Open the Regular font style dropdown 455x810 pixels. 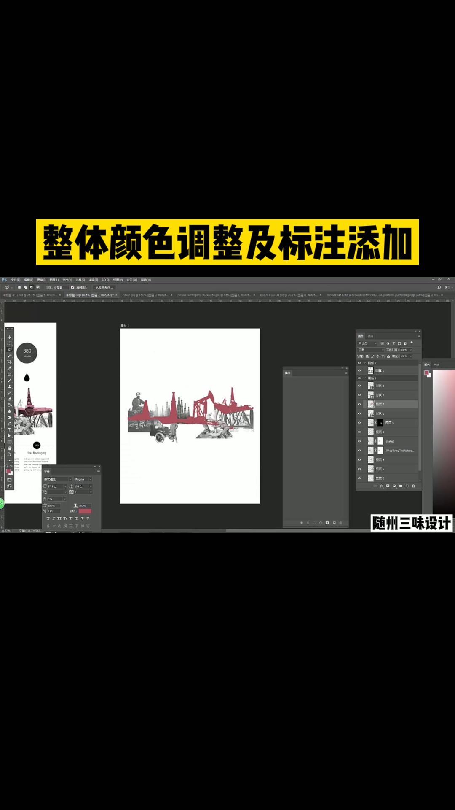coord(83,479)
